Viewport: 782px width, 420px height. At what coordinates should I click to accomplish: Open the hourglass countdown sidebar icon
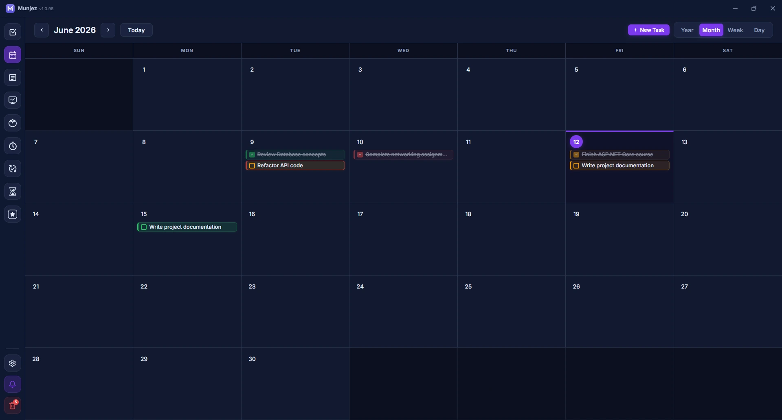click(x=13, y=191)
